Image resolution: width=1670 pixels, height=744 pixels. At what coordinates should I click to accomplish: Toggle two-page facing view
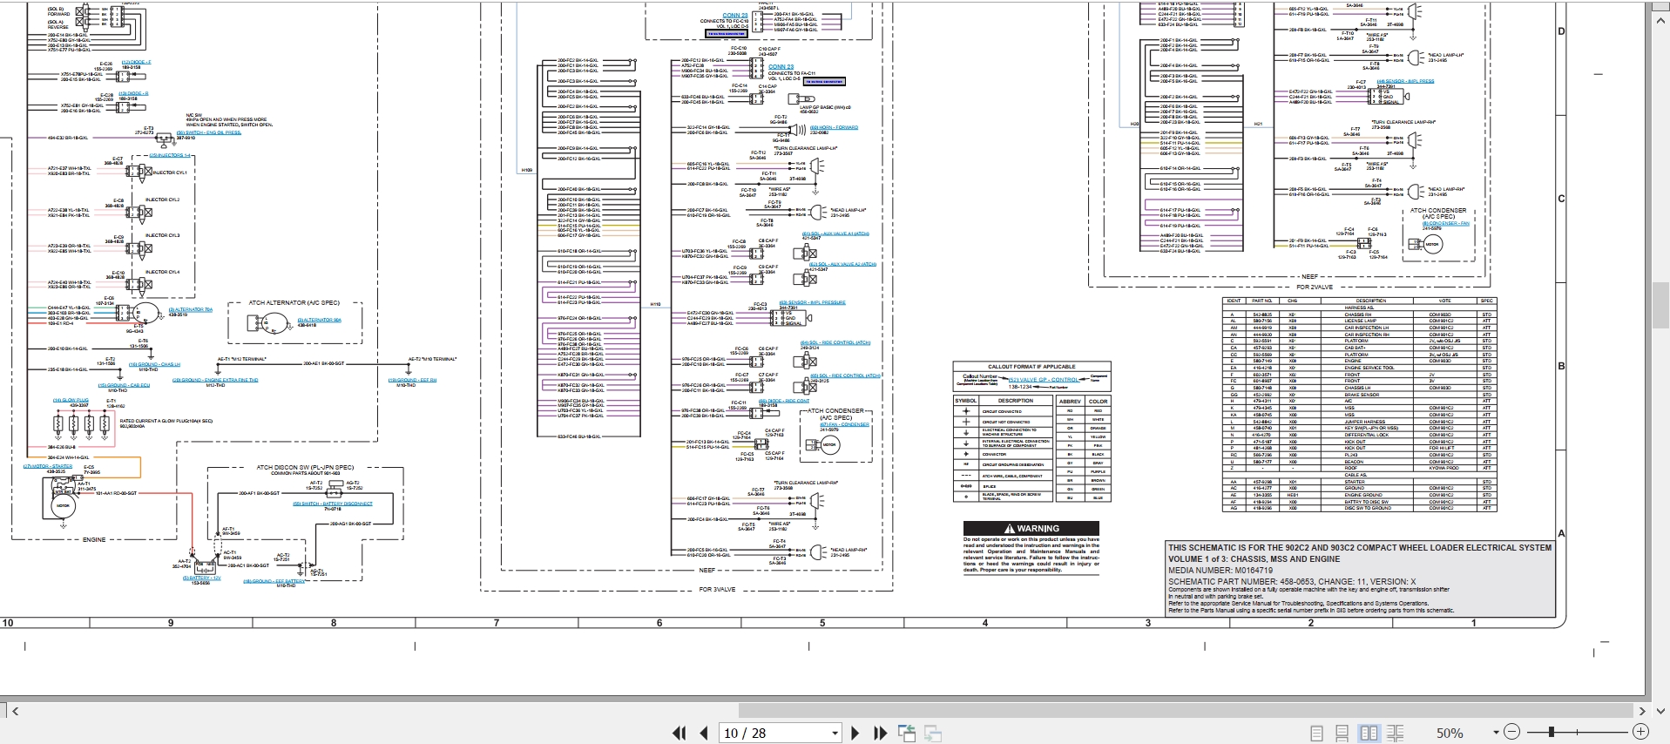1369,734
